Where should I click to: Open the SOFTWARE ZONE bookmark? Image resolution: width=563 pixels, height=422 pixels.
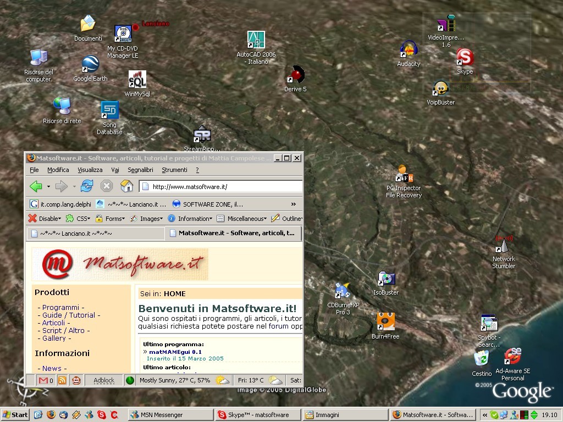coord(208,204)
